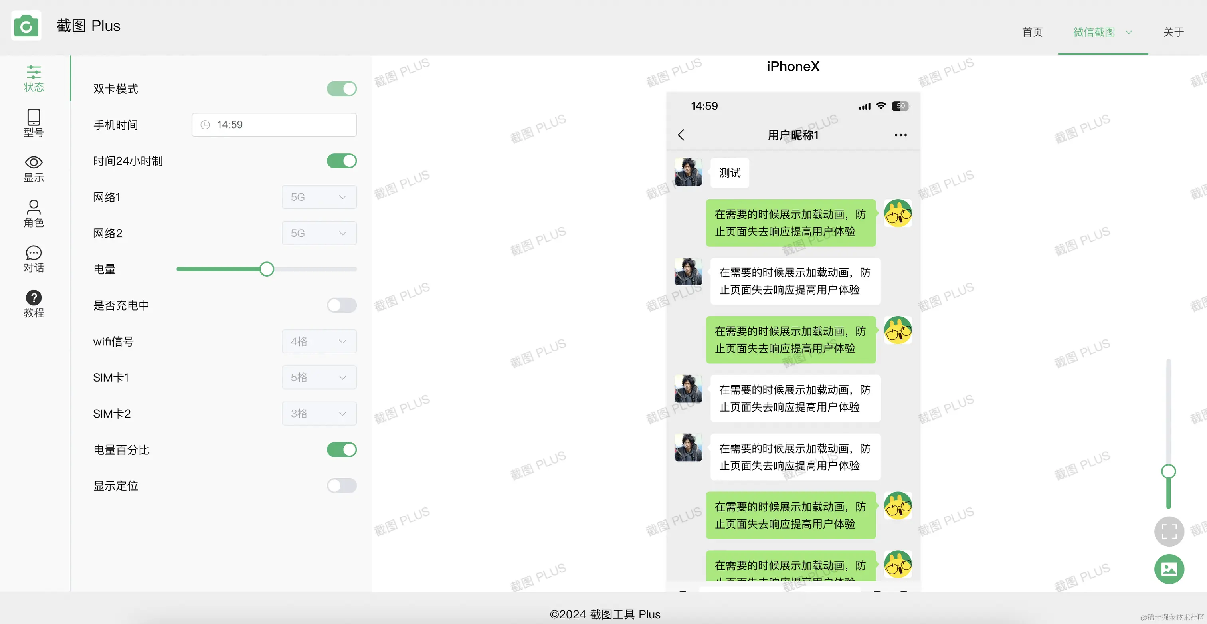Click the first green chat message bubble
Viewport: 1207px width, 624px height.
(x=790, y=223)
